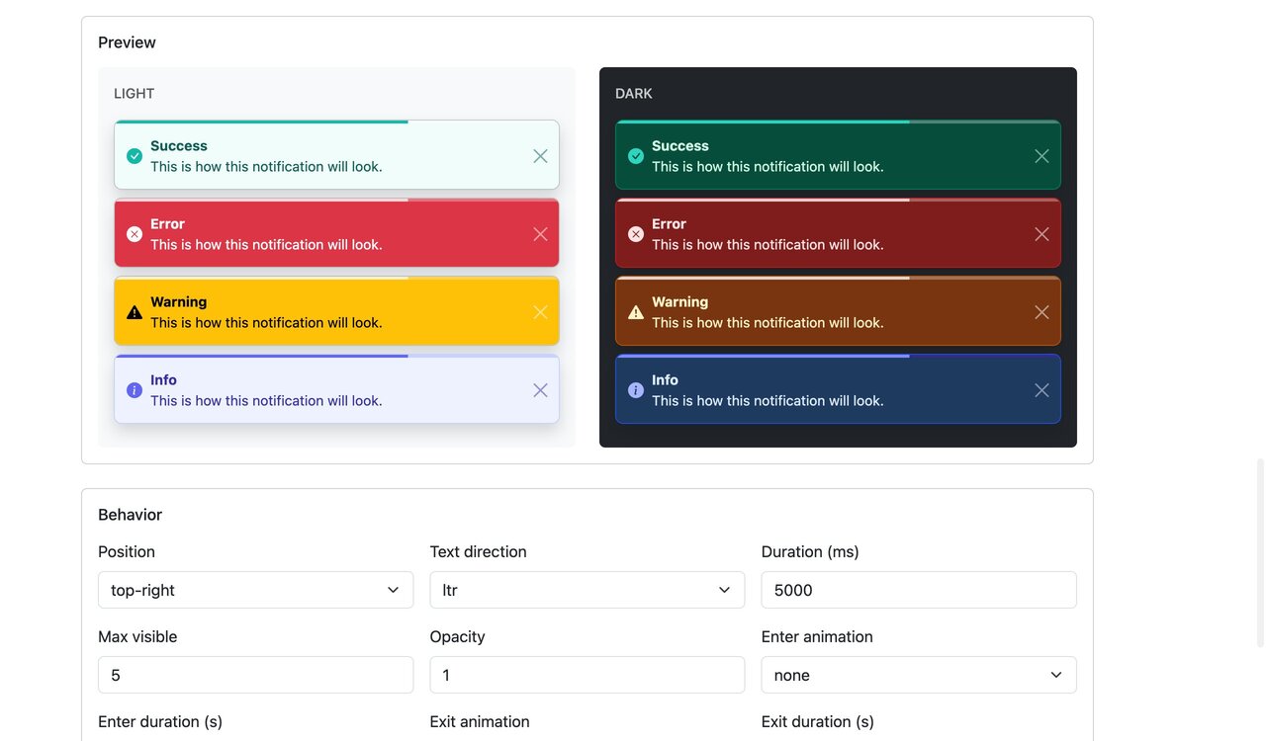Image resolution: width=1266 pixels, height=741 pixels.
Task: Click the dark Info circle icon
Action: point(636,390)
